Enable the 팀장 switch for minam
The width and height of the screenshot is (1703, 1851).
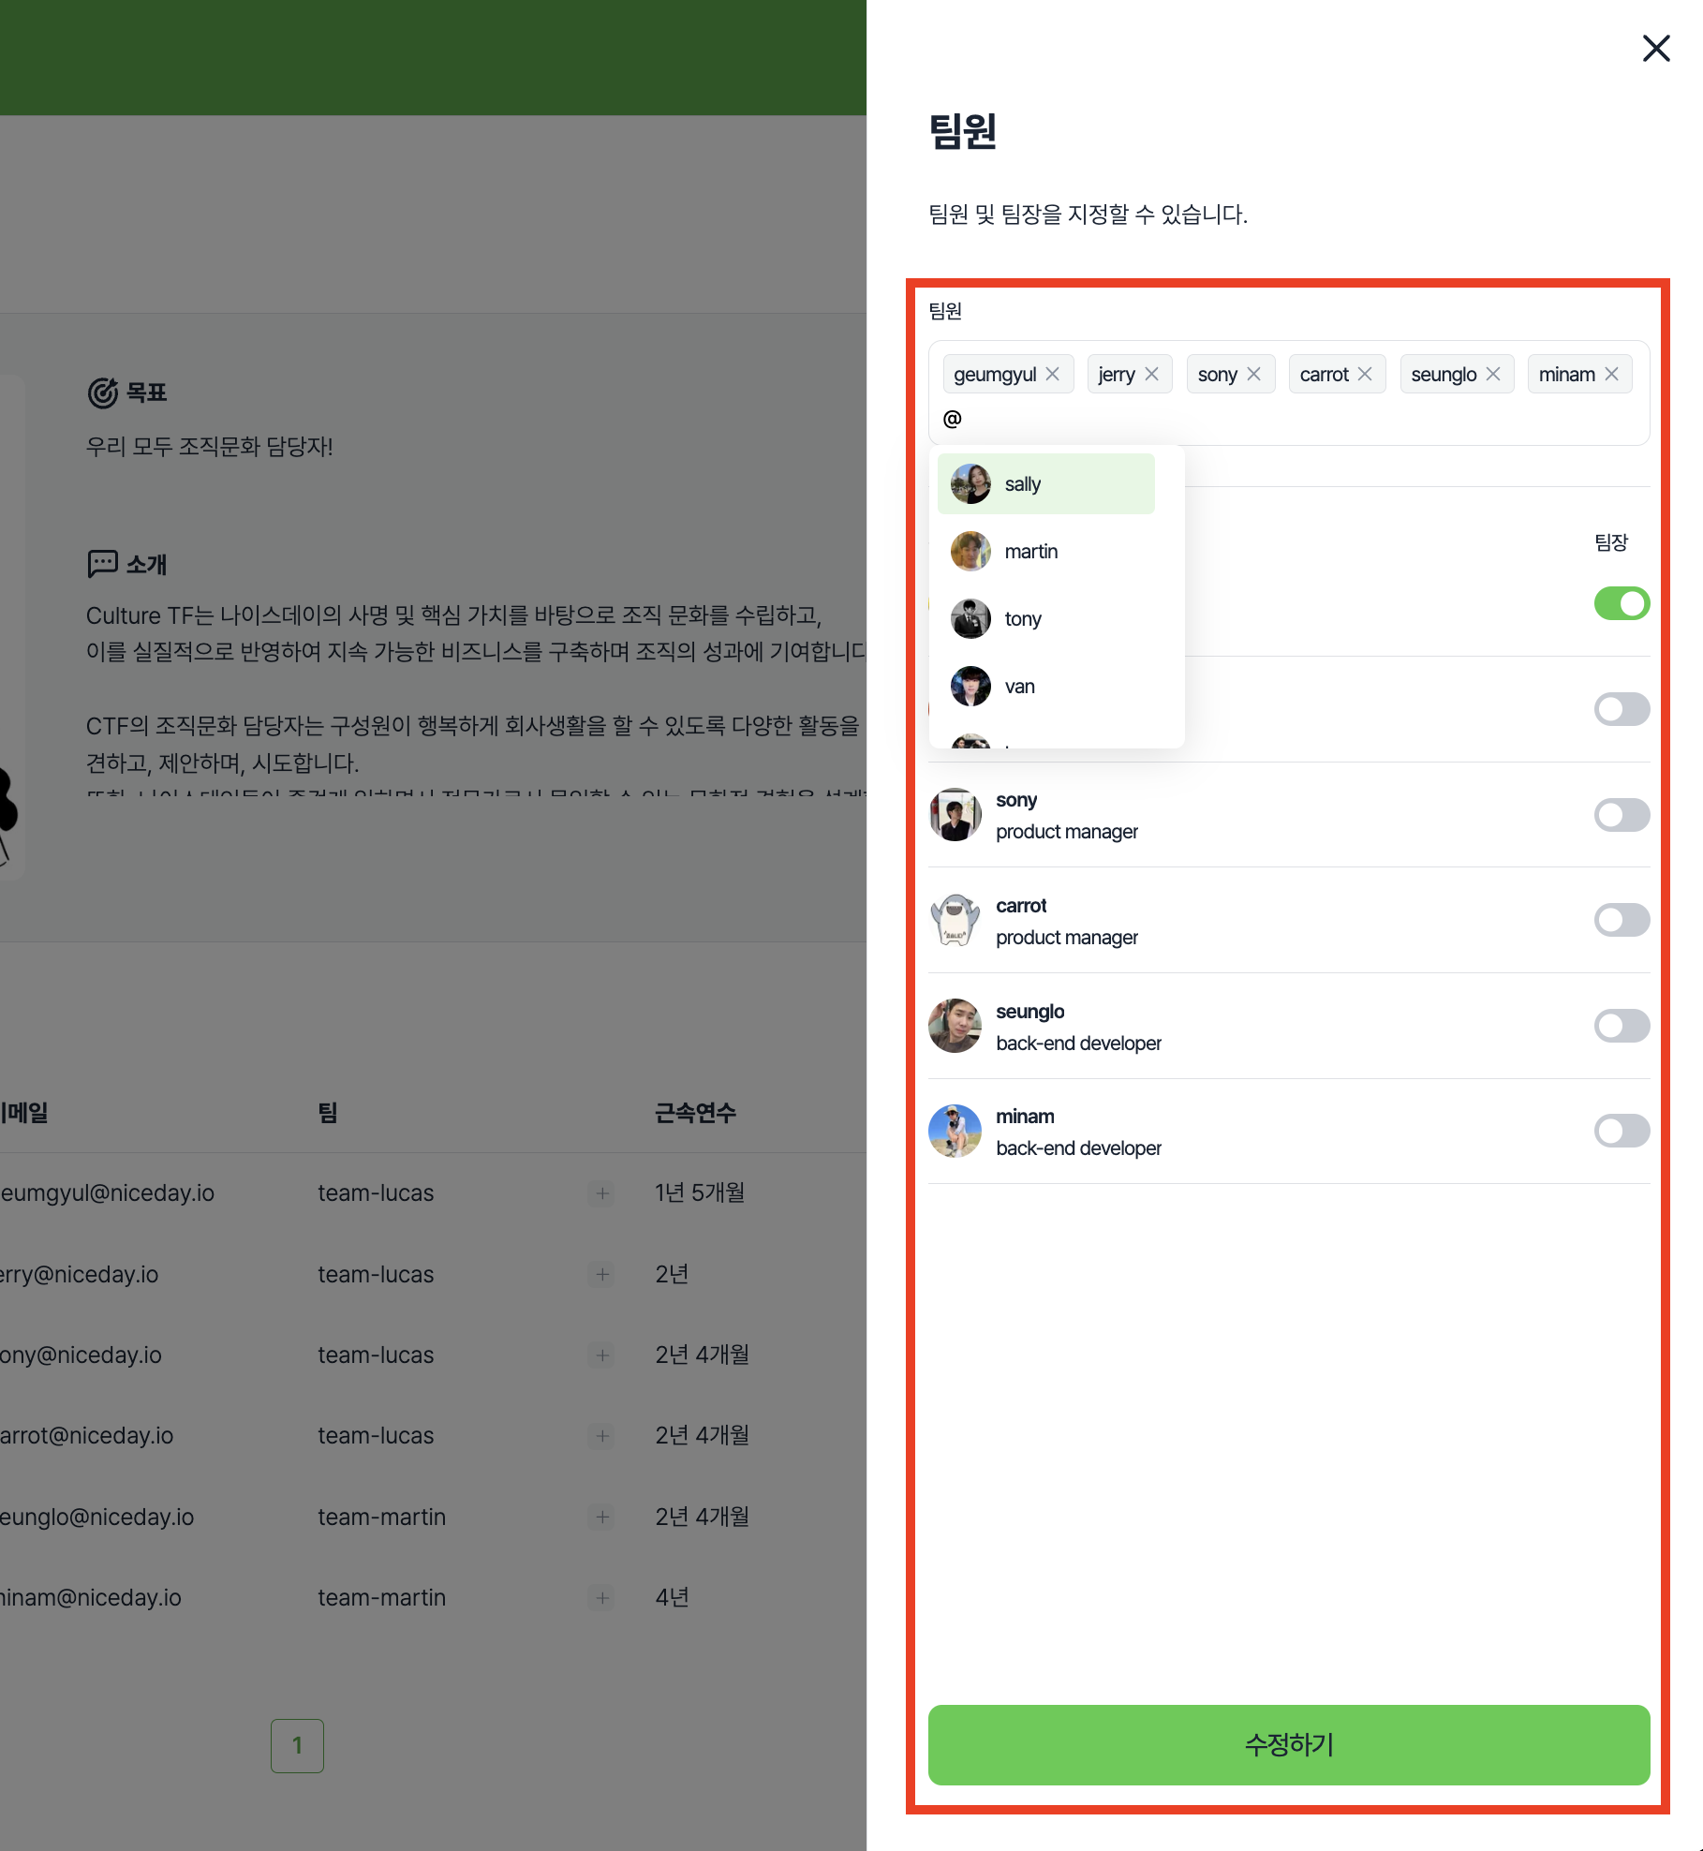(1622, 1131)
